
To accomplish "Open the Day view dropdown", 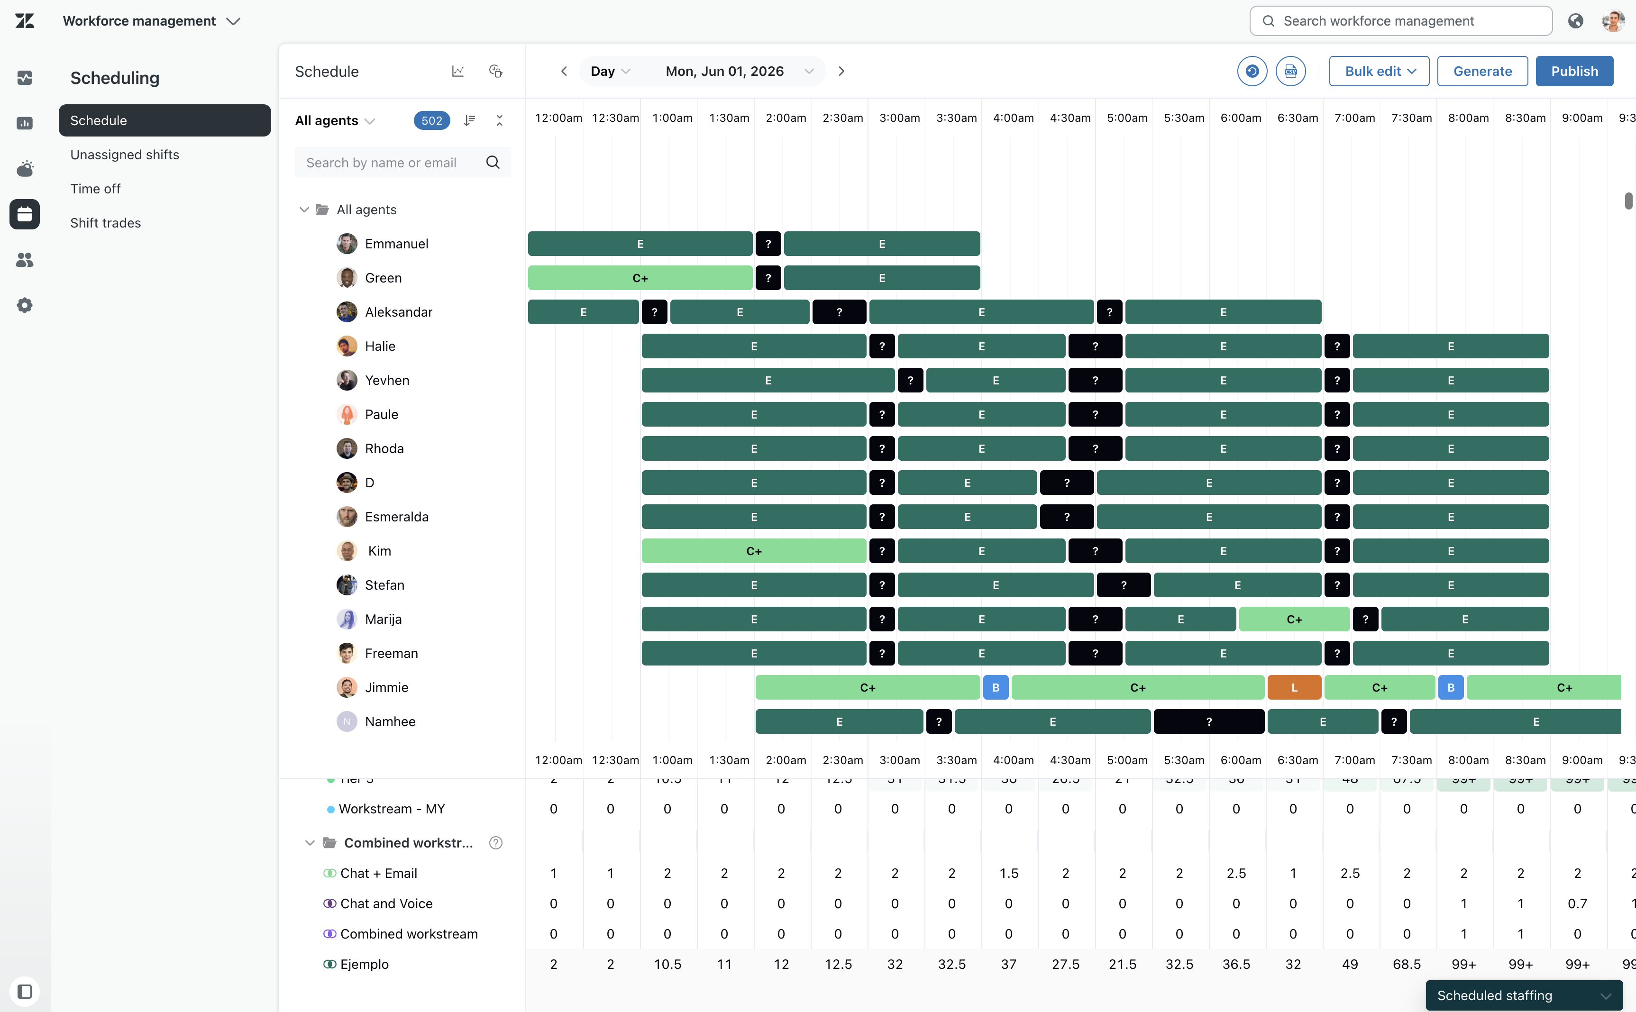I will [x=610, y=71].
